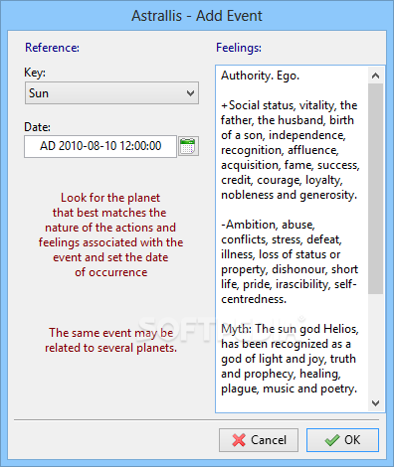The image size is (394, 467).
Task: Click the 'Myth: The sun god Helios' line
Action: (x=290, y=329)
